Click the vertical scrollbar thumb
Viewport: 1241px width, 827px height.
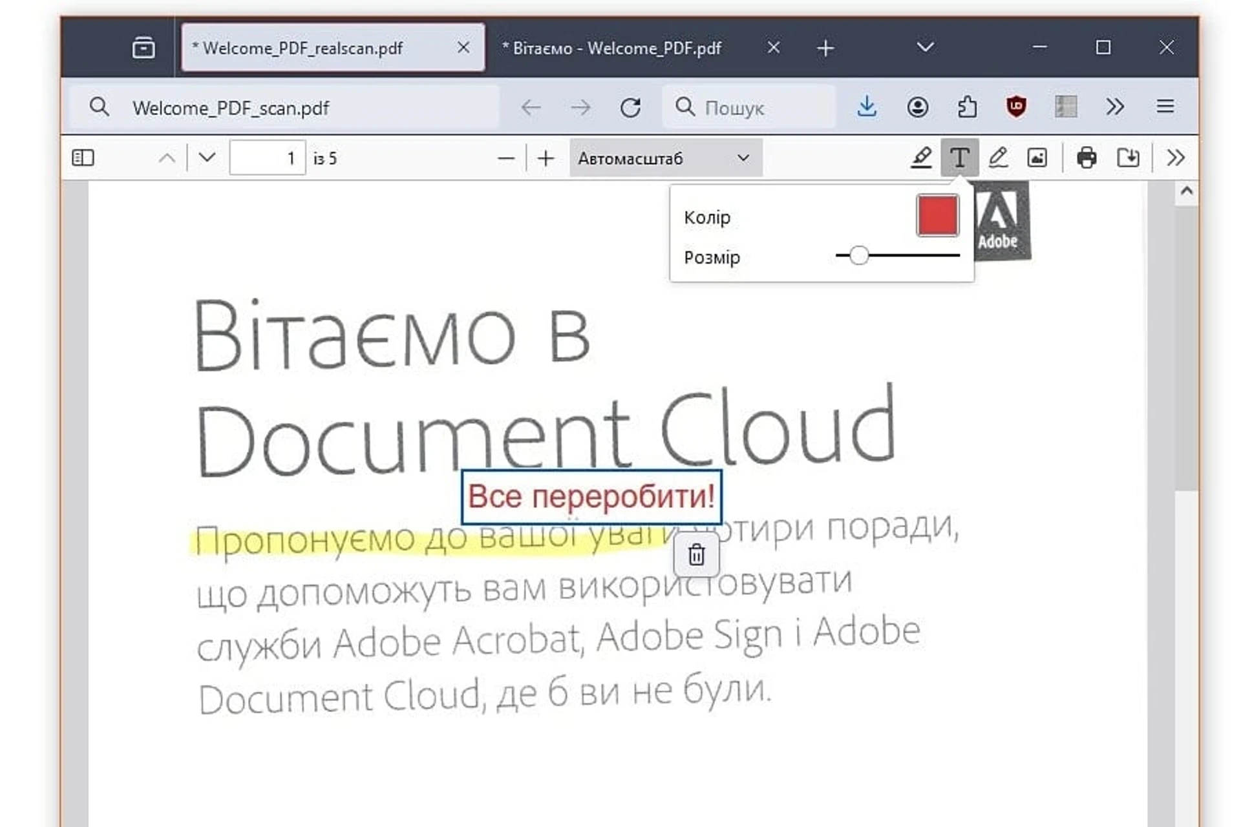pos(1186,349)
